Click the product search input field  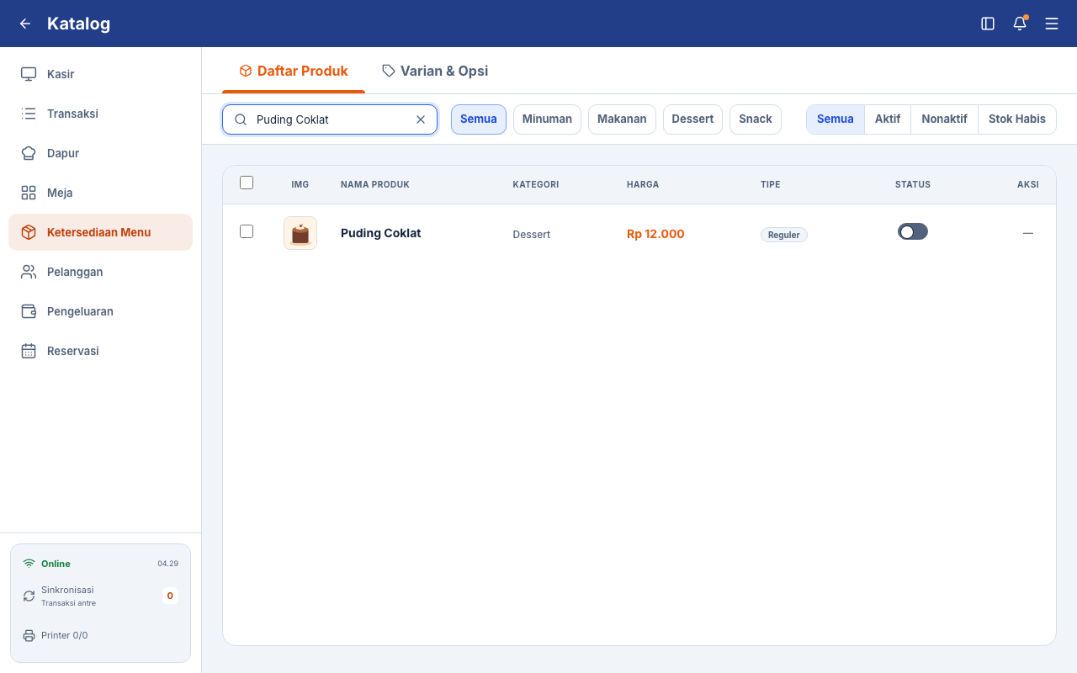click(330, 119)
